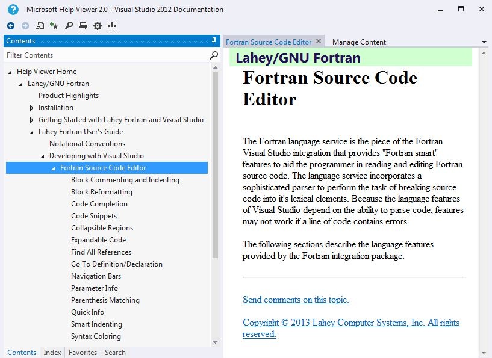Open Send comments on this topic link
This screenshot has width=492, height=358.
(296, 300)
